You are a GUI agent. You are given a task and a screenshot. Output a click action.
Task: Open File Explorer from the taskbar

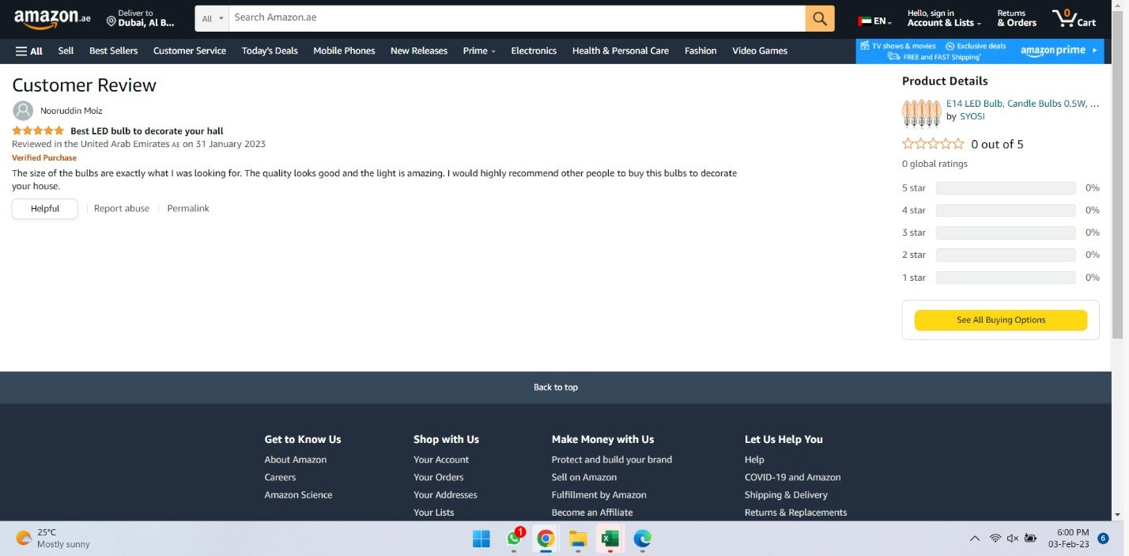(x=578, y=539)
